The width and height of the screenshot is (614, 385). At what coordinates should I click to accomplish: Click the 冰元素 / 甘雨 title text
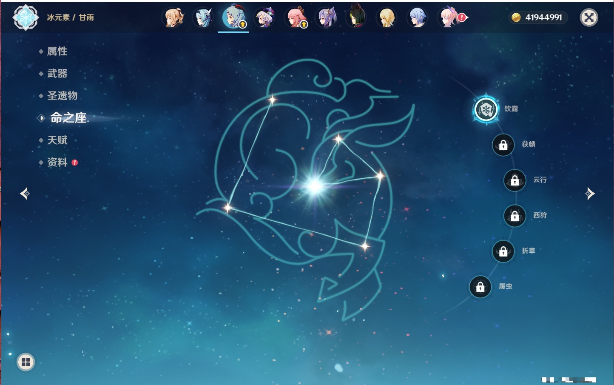pyautogui.click(x=70, y=17)
